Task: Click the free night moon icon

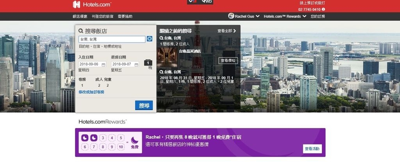Action: (134, 140)
